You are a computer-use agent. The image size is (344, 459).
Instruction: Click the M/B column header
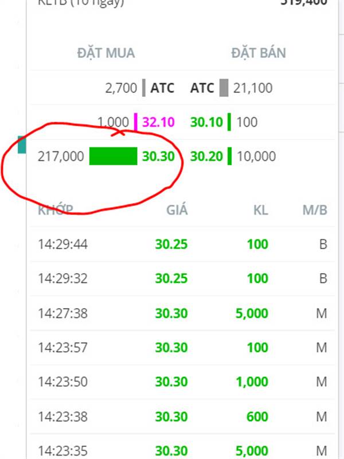(x=315, y=210)
